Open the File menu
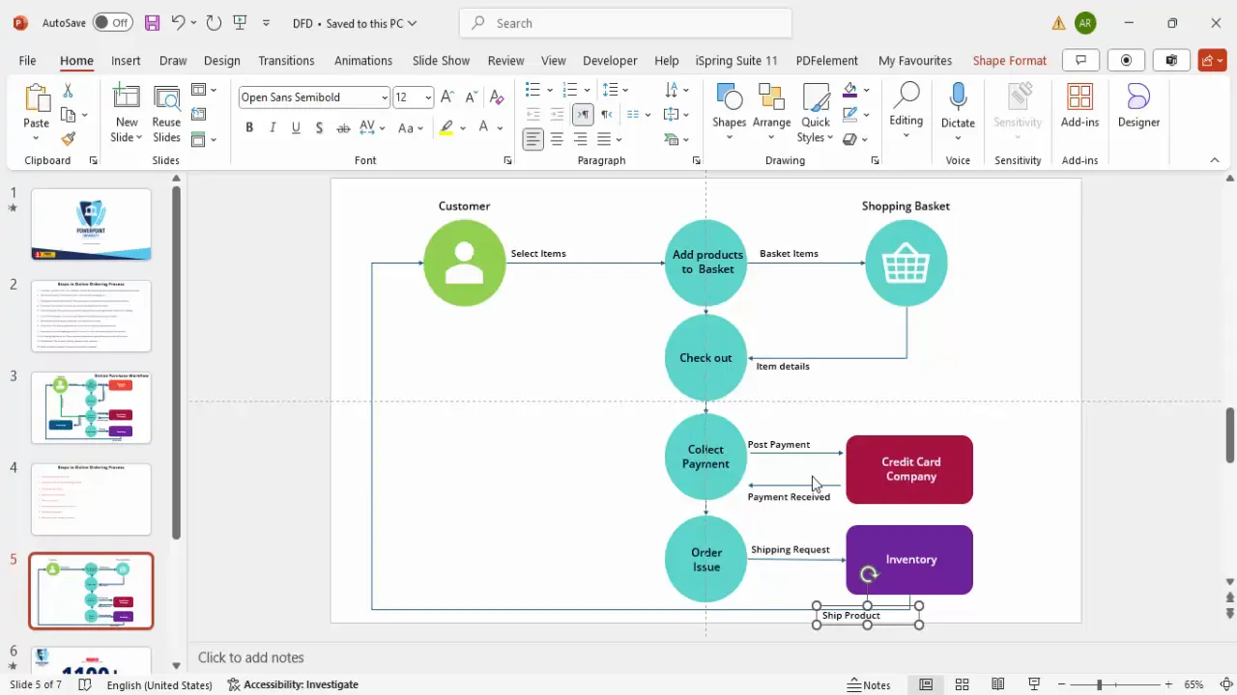Viewport: 1237px width, 695px height. pos(27,60)
